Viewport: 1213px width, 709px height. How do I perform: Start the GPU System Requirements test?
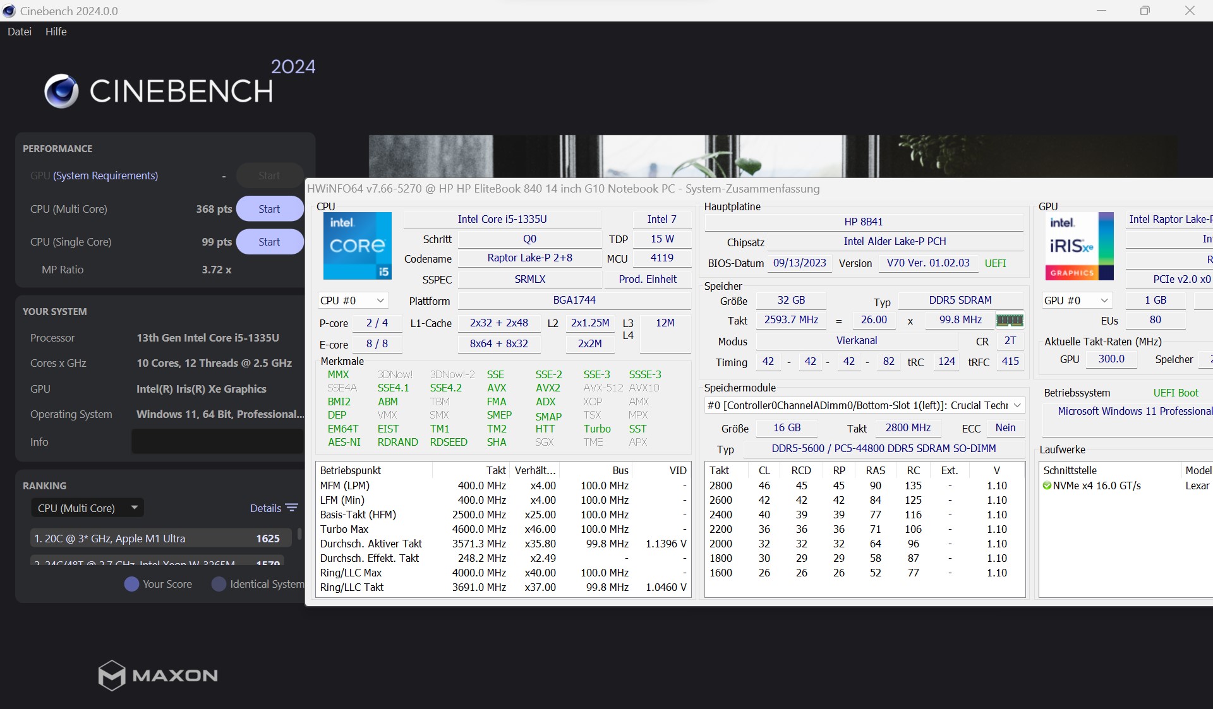[x=269, y=176]
